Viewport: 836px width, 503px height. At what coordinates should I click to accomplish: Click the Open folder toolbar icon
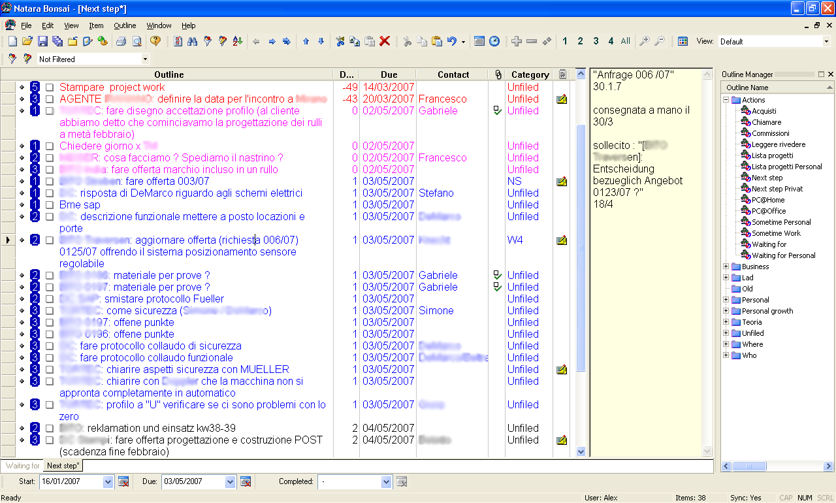[27, 41]
